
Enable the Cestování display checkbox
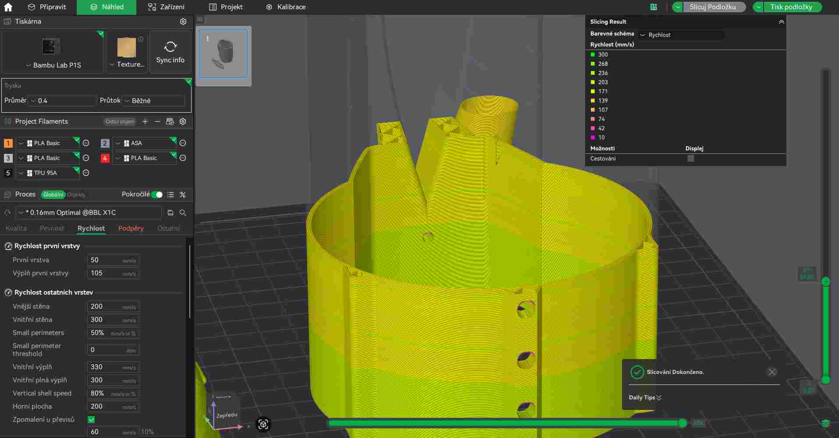coord(691,159)
